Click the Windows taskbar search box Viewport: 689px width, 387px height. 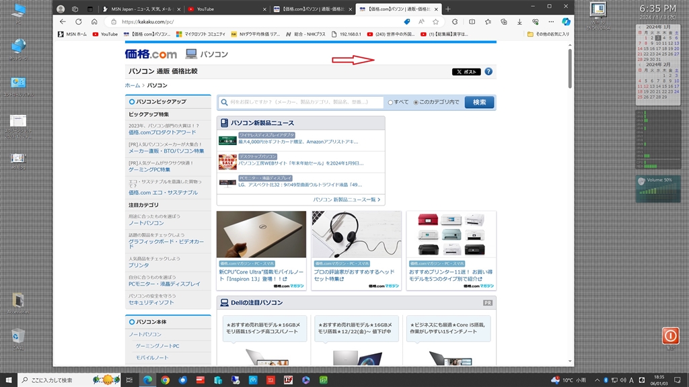click(x=70, y=380)
